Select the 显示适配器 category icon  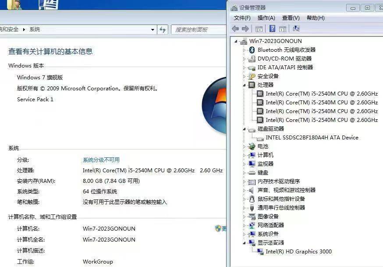point(252,243)
